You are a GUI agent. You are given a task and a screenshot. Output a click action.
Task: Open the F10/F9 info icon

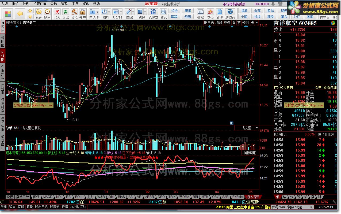[116, 12]
